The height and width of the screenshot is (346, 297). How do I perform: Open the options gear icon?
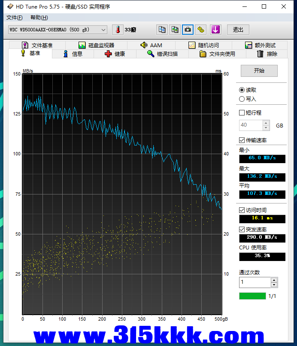tap(200, 30)
